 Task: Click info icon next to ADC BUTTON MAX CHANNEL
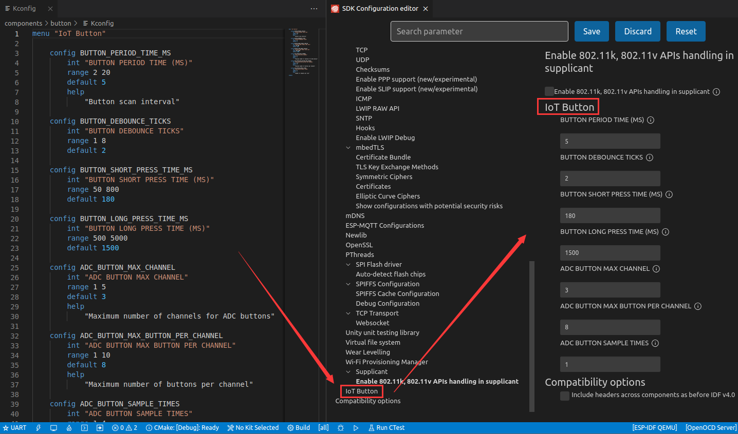coord(656,269)
